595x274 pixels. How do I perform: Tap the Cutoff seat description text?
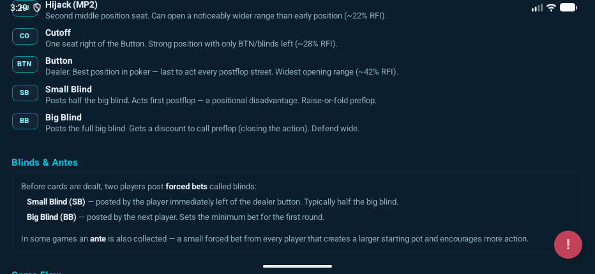[191, 44]
